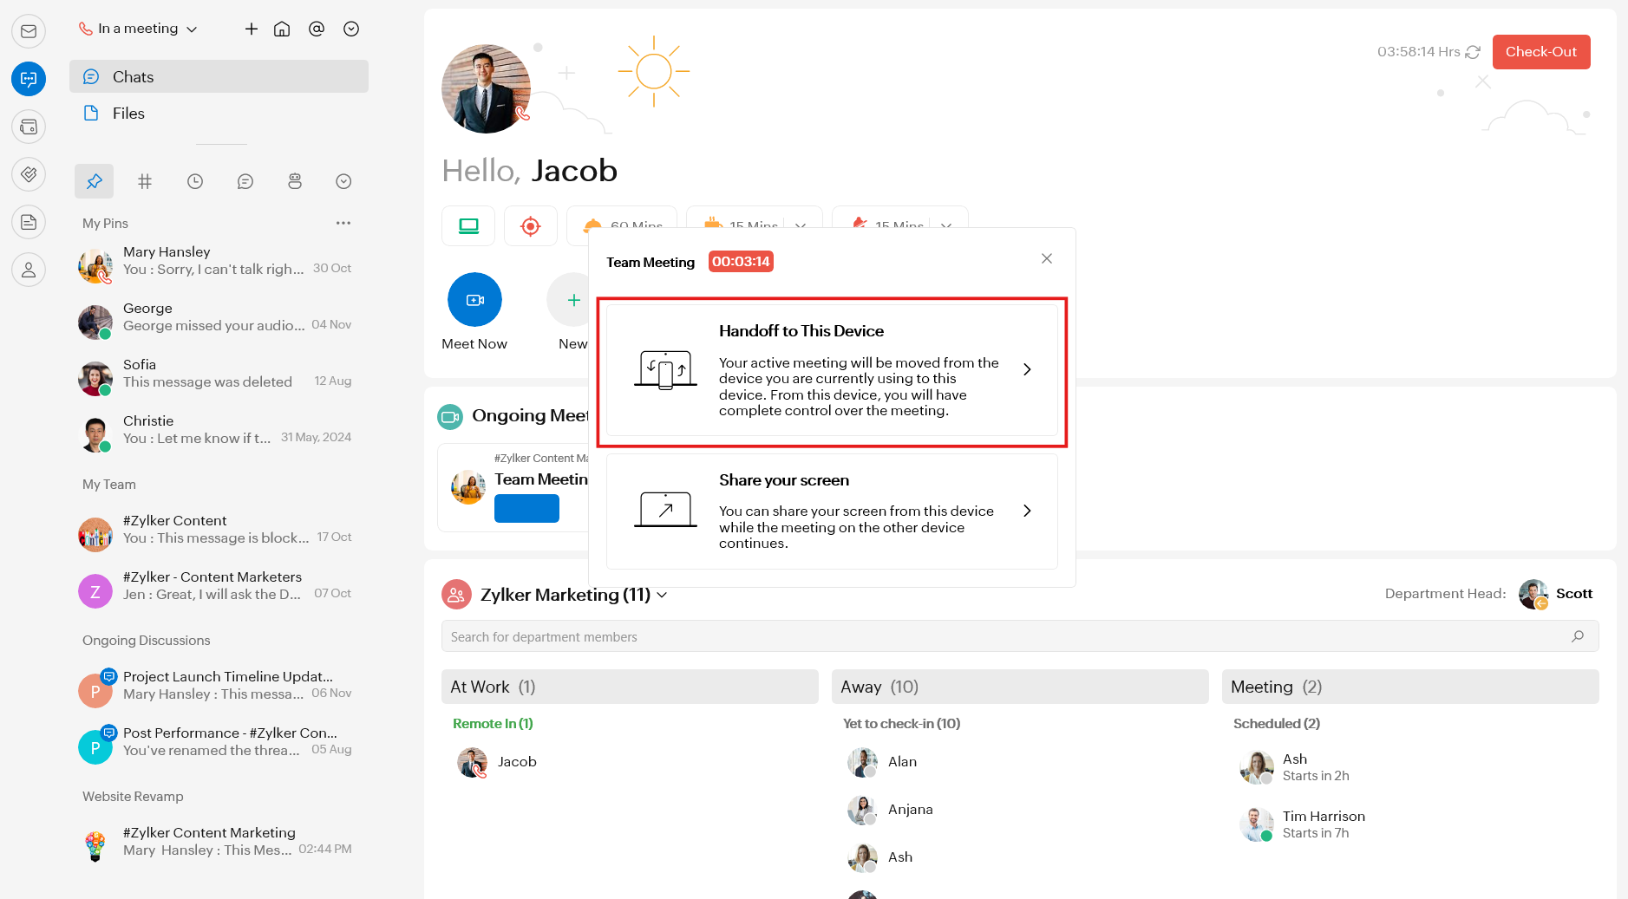Click the refresh icon next to work hours
This screenshot has width=1628, height=899.
pyautogui.click(x=1473, y=52)
